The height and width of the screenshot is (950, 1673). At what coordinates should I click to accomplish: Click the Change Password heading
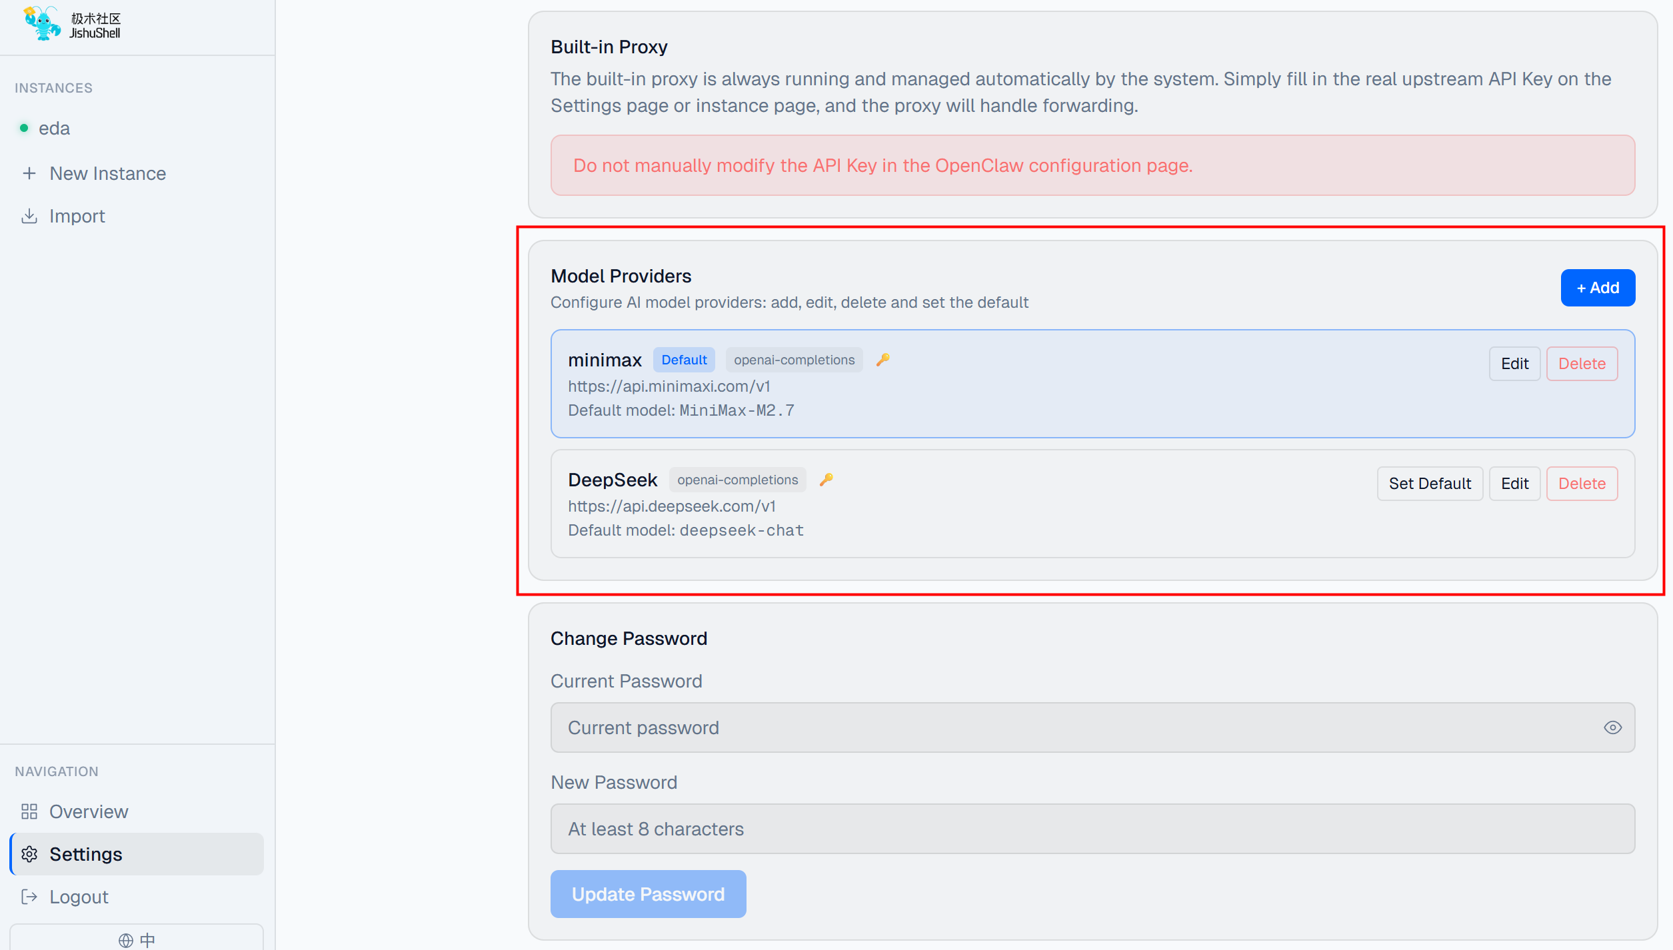coord(629,638)
